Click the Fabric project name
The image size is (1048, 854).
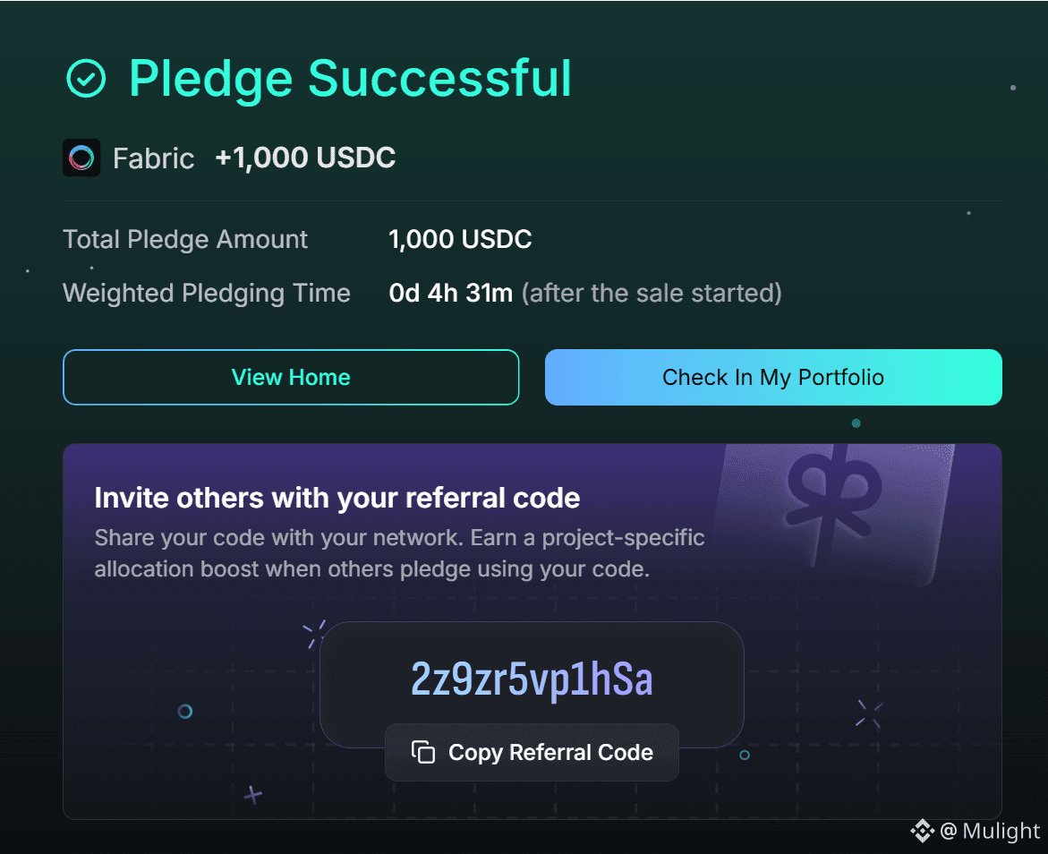click(153, 158)
